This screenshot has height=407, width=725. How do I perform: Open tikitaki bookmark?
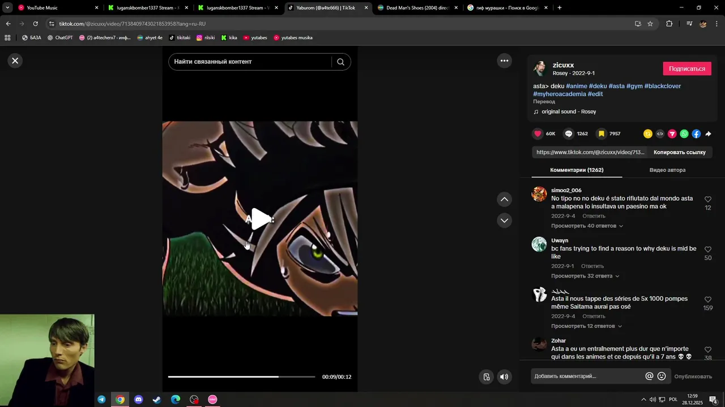point(180,38)
